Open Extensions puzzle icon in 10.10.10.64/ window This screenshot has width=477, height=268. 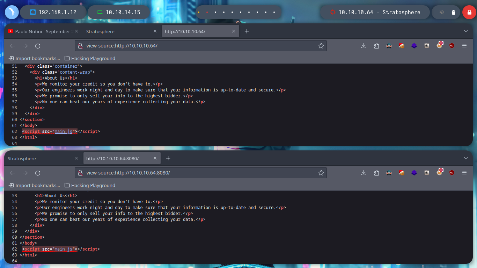[x=376, y=46]
